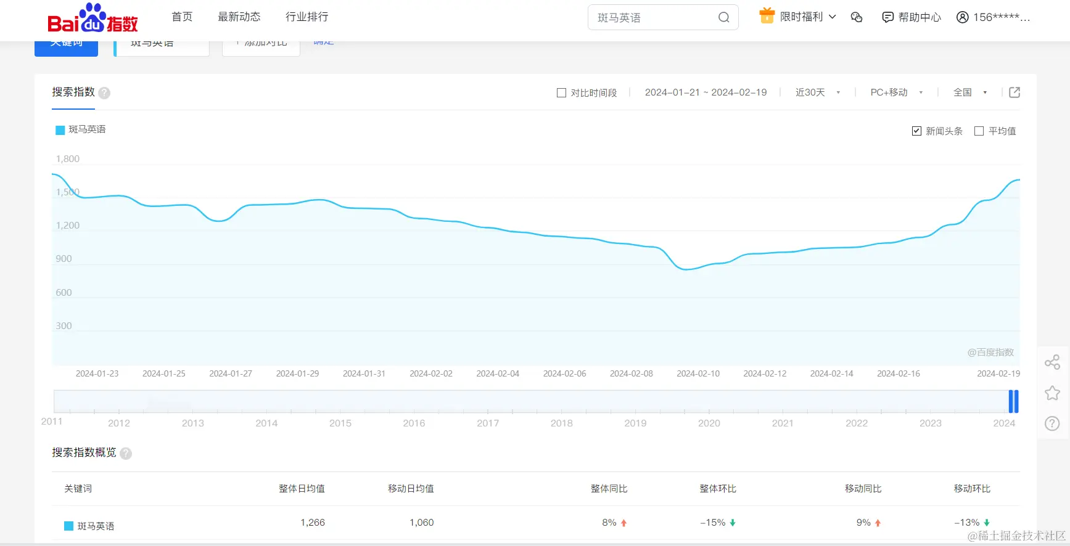
Task: Click 2020 on the year timeline
Action: [709, 423]
